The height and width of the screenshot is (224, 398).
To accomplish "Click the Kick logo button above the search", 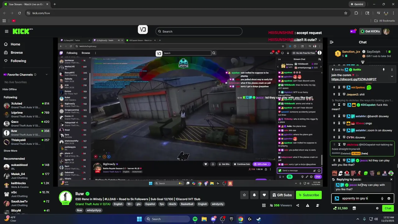I will (143, 30).
